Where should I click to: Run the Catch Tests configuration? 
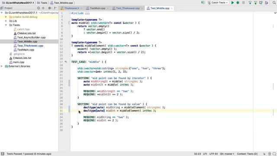[x=232, y=3]
